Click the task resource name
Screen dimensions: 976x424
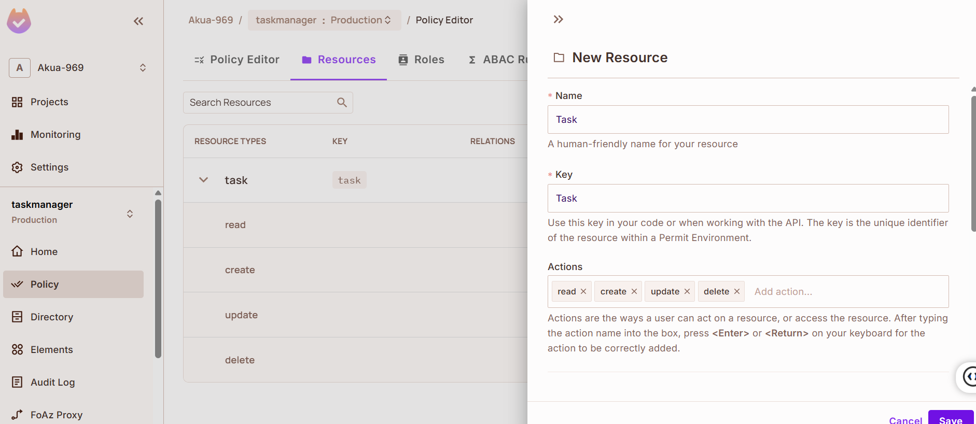pos(236,180)
